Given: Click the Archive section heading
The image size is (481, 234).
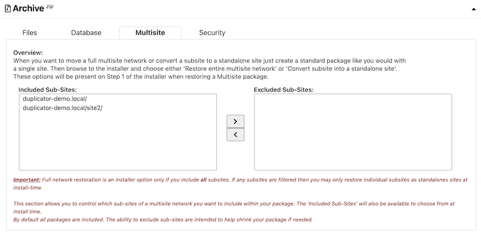Looking at the screenshot, I should [28, 9].
